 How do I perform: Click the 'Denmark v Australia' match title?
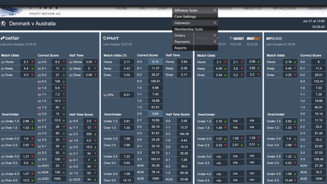[x=32, y=24]
